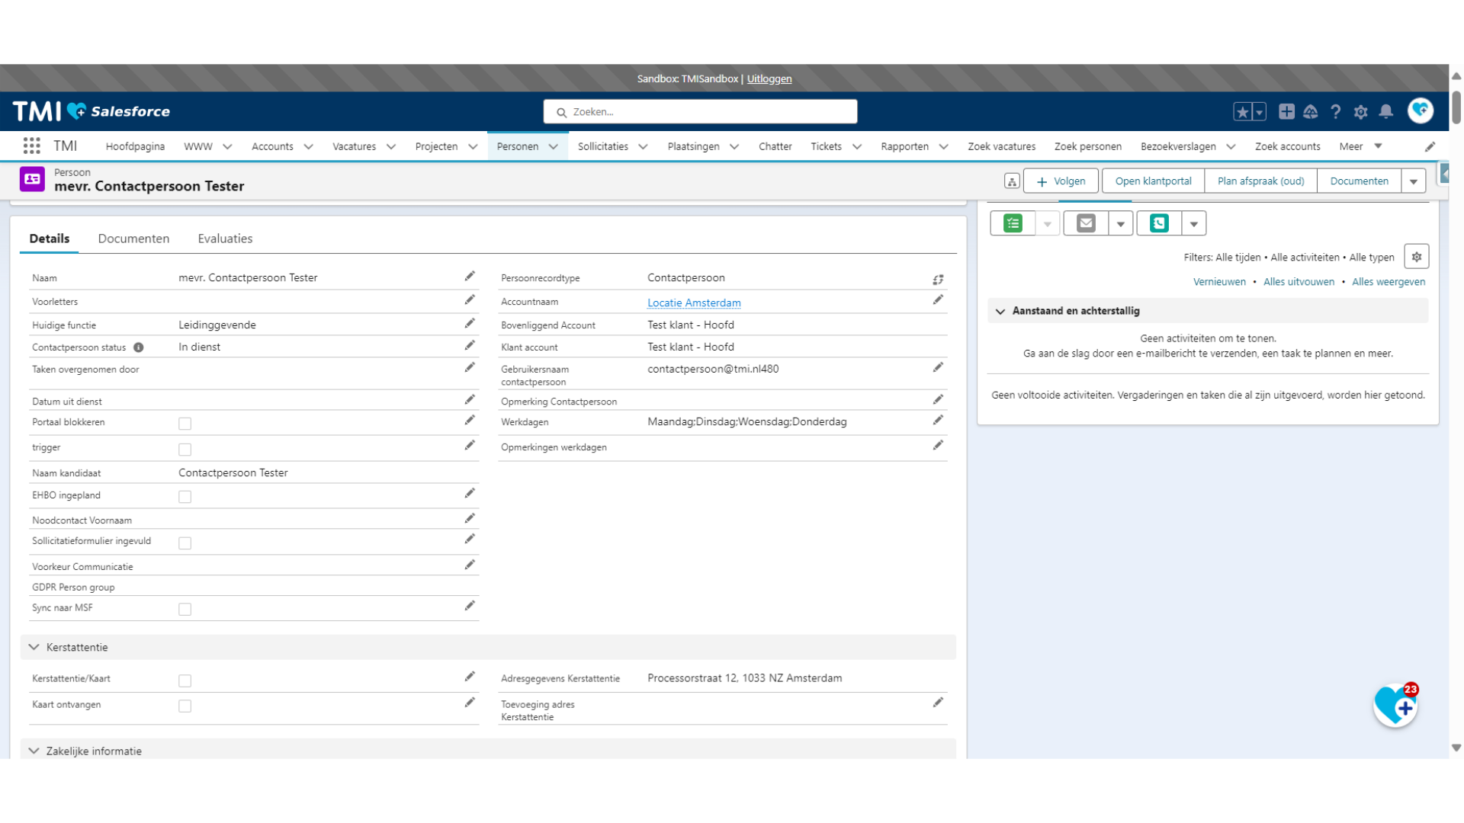This screenshot has width=1464, height=823.
Task: Click the Alles uitvouwen activities link
Action: coord(1299,281)
